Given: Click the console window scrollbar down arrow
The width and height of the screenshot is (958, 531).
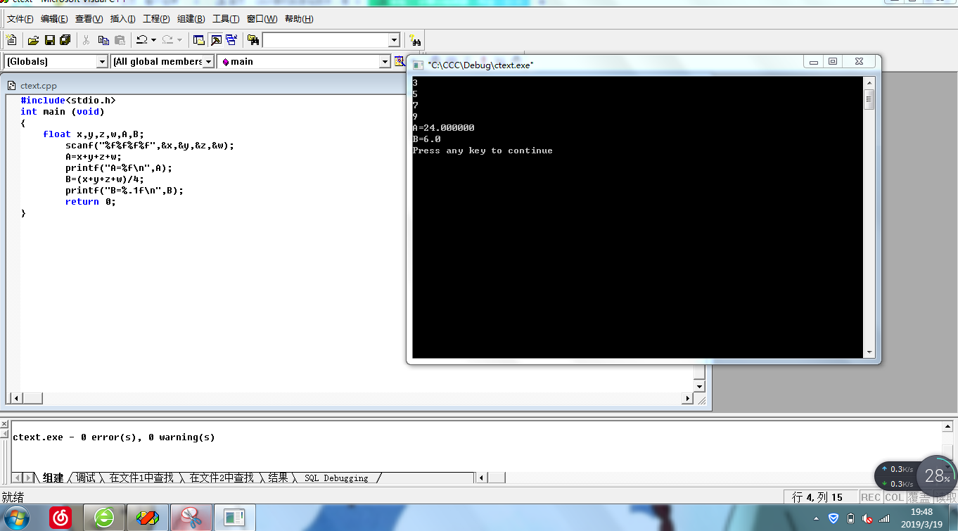Looking at the screenshot, I should click(x=869, y=352).
